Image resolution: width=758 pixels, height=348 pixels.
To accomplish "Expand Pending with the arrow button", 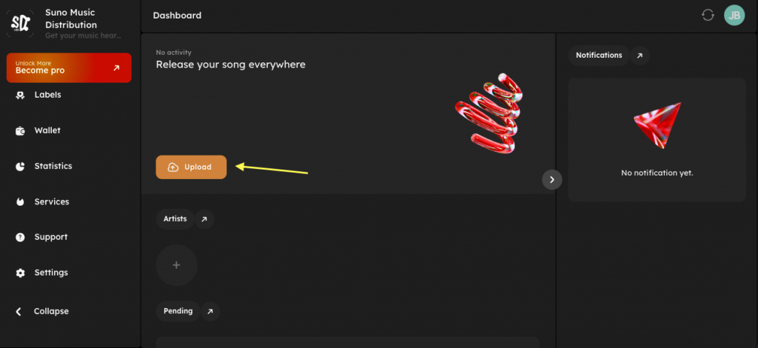I will click(210, 312).
